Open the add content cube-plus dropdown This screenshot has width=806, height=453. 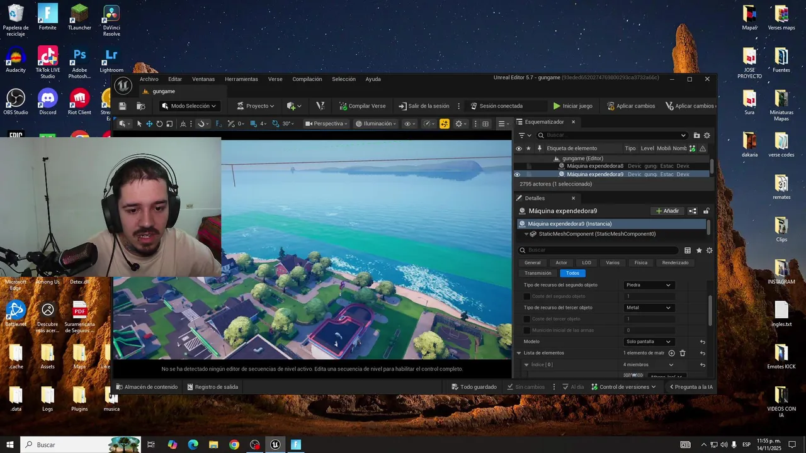[x=294, y=106]
